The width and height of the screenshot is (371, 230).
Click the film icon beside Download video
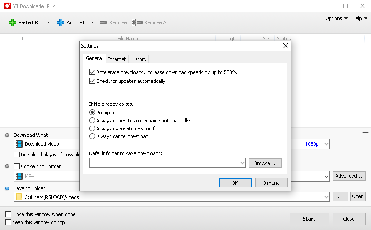click(x=19, y=144)
